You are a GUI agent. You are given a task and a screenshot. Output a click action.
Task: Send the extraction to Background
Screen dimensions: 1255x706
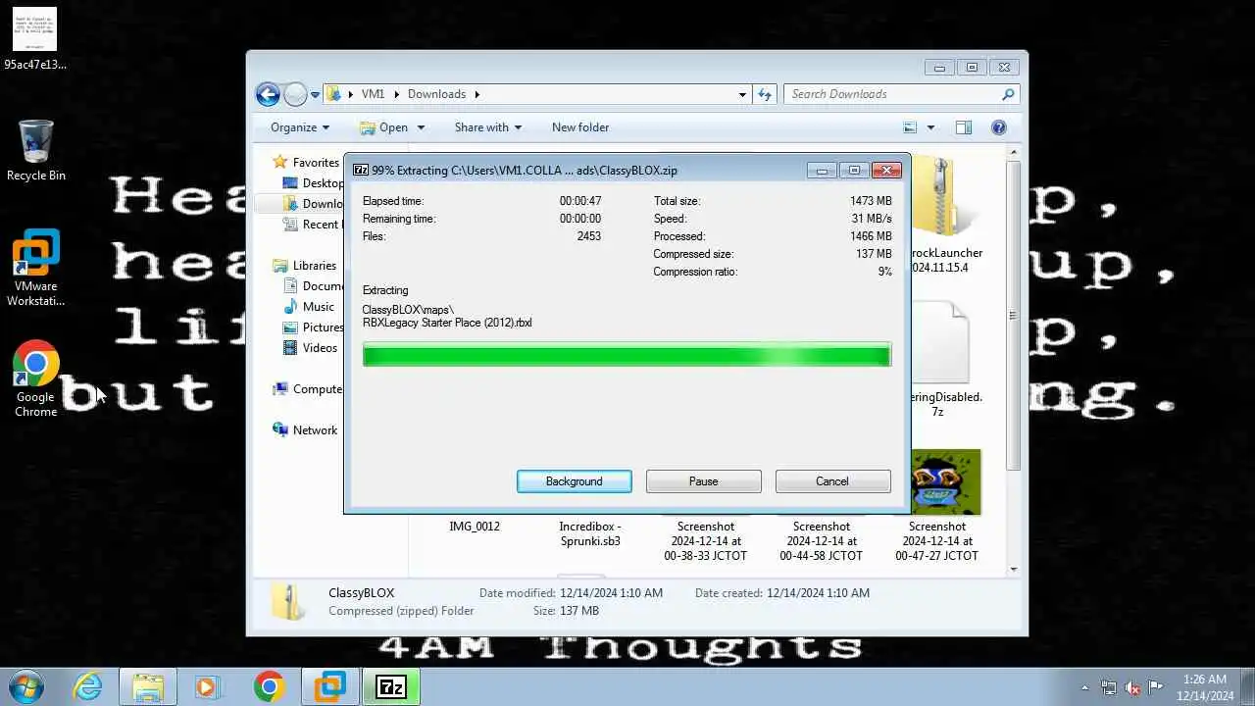(575, 481)
